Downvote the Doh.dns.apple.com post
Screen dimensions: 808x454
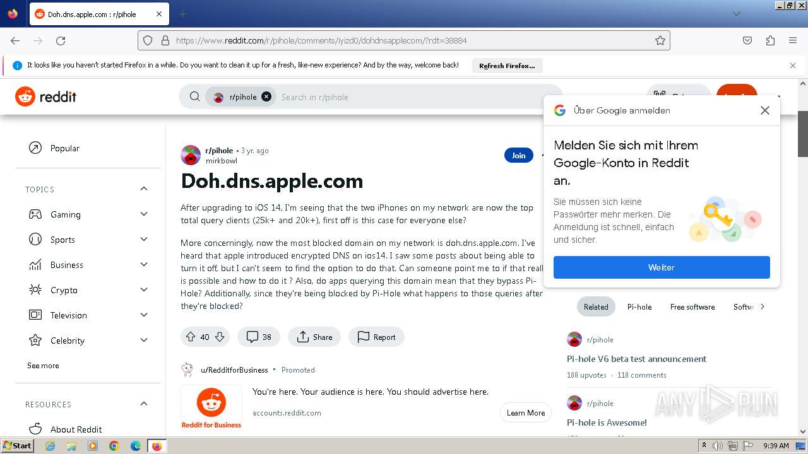click(x=220, y=337)
